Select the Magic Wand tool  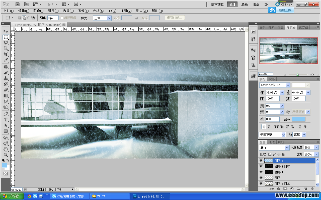[x=6, y=48]
